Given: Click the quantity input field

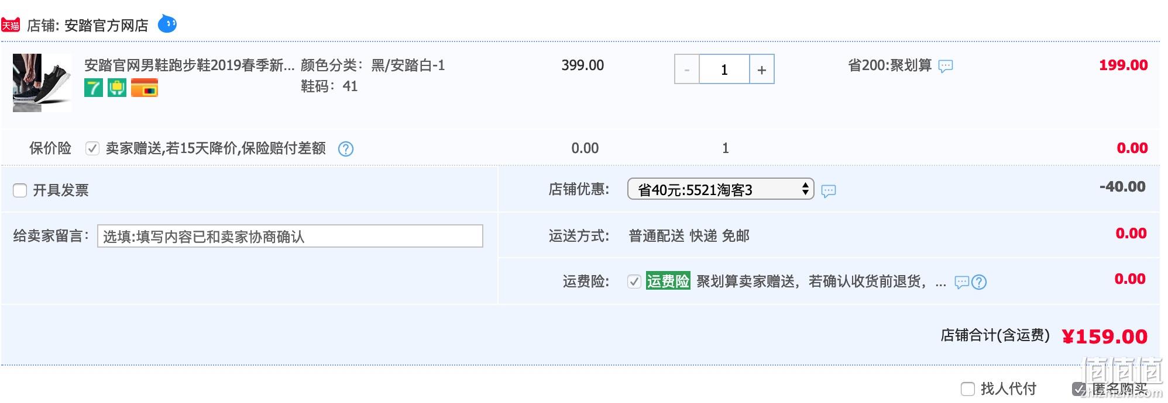Looking at the screenshot, I should (x=724, y=70).
